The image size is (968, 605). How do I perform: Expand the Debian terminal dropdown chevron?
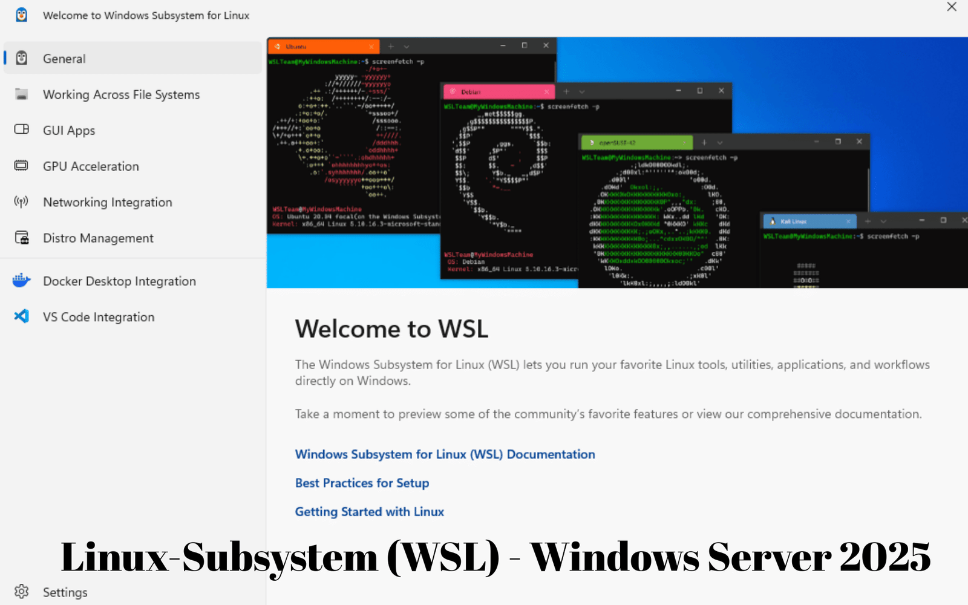click(x=581, y=91)
